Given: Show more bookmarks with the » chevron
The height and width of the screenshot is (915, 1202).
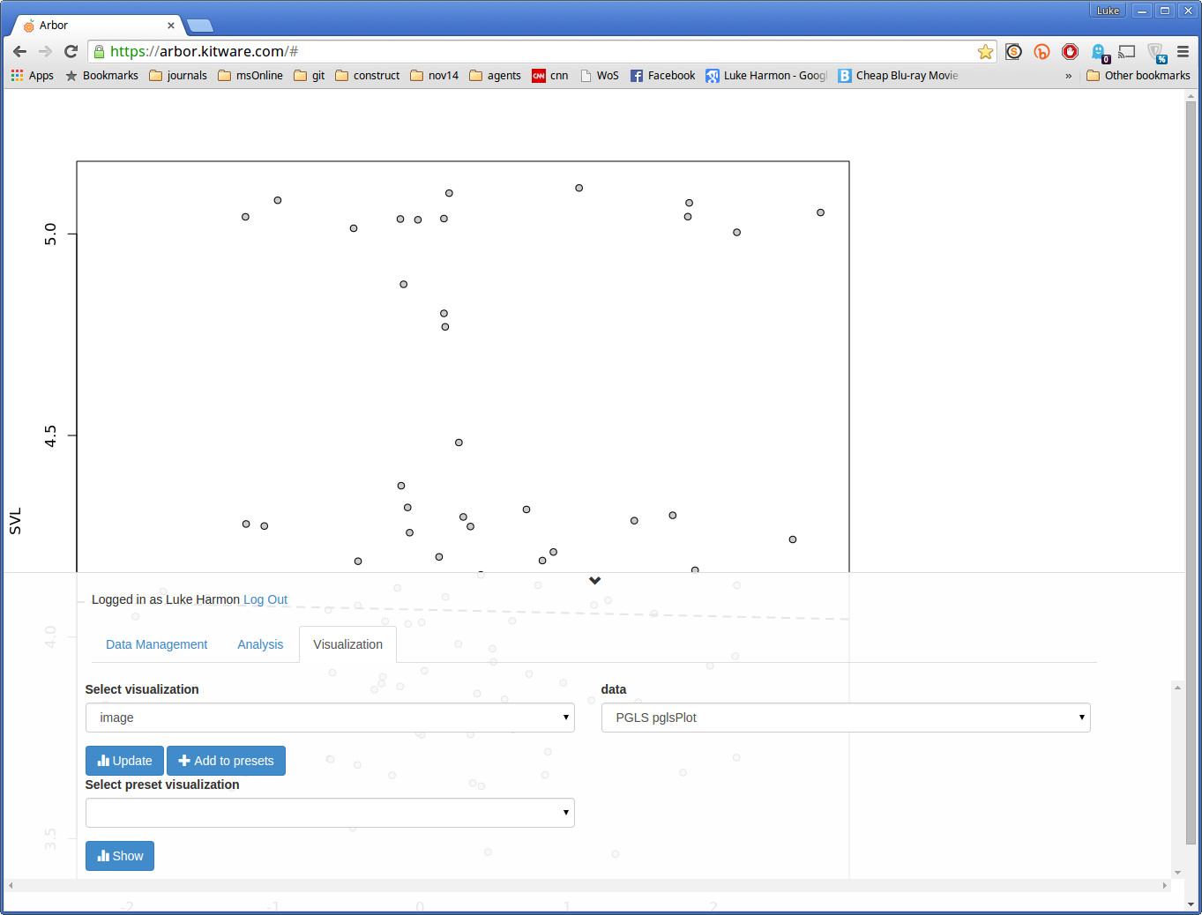Looking at the screenshot, I should tap(1068, 76).
